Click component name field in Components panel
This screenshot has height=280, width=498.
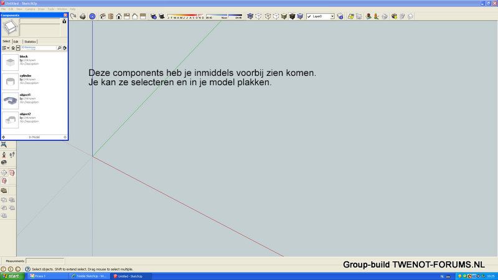click(x=40, y=21)
